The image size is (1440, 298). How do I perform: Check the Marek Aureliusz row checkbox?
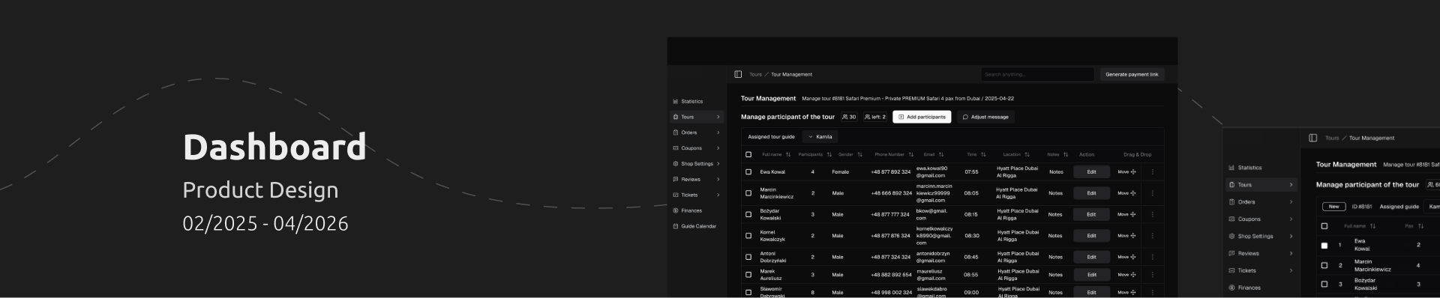(x=748, y=275)
